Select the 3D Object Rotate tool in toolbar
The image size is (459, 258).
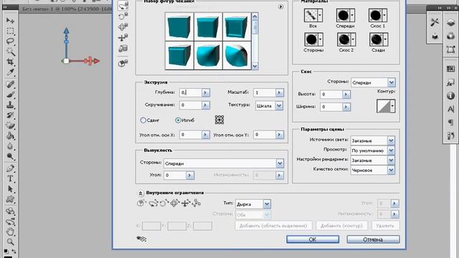click(x=10, y=211)
